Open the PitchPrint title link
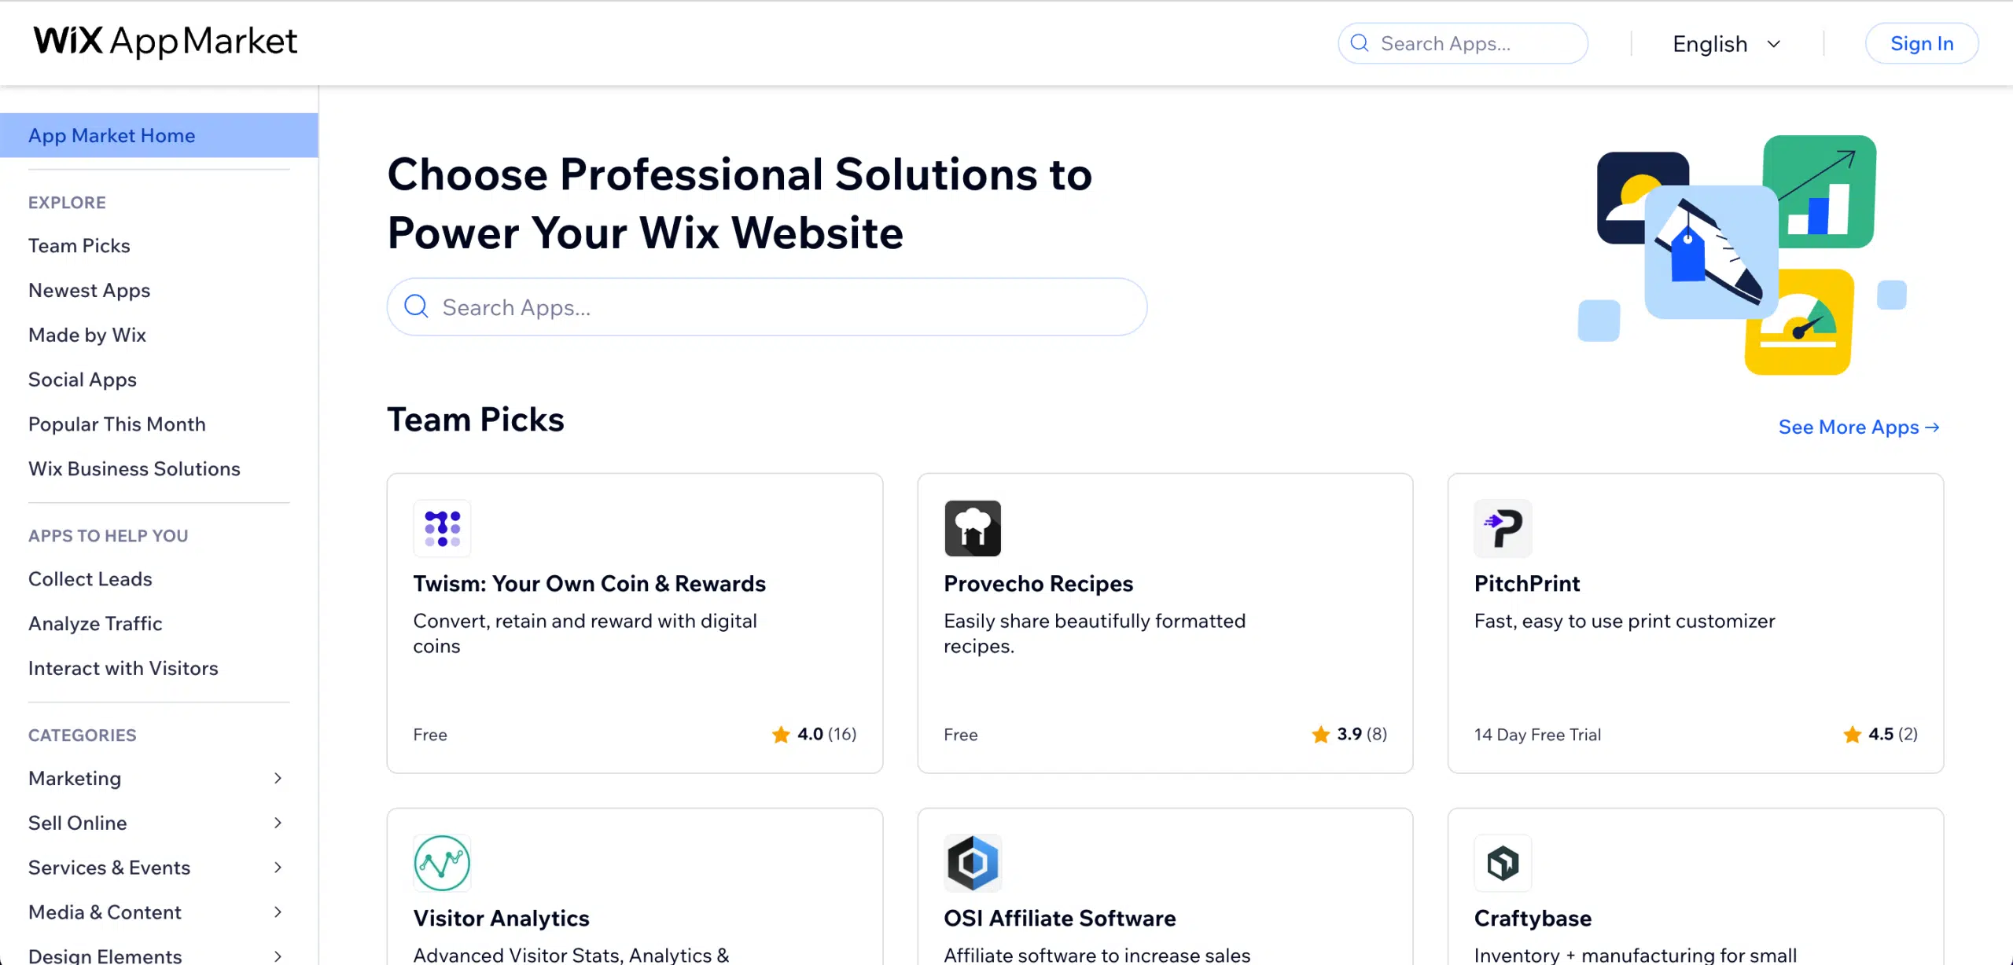This screenshot has height=965, width=2013. click(x=1527, y=584)
